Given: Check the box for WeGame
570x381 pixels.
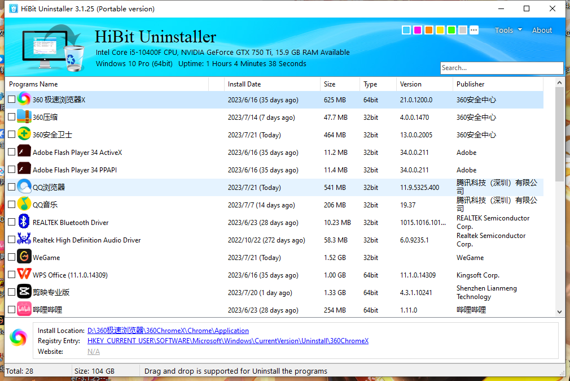Looking at the screenshot, I should [12, 257].
